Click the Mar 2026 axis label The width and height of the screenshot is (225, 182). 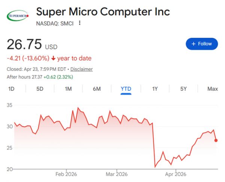coord(116,174)
